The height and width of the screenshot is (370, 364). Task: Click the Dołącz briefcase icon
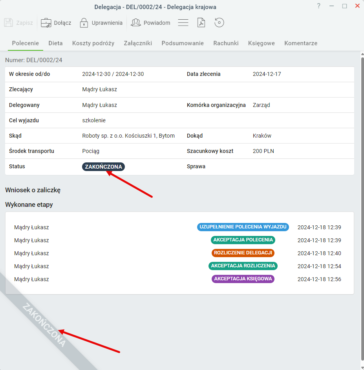coord(46,23)
